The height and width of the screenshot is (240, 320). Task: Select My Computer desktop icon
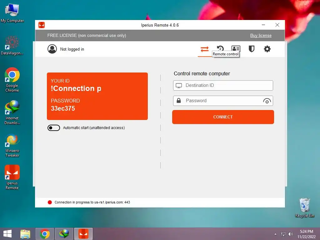tap(12, 13)
